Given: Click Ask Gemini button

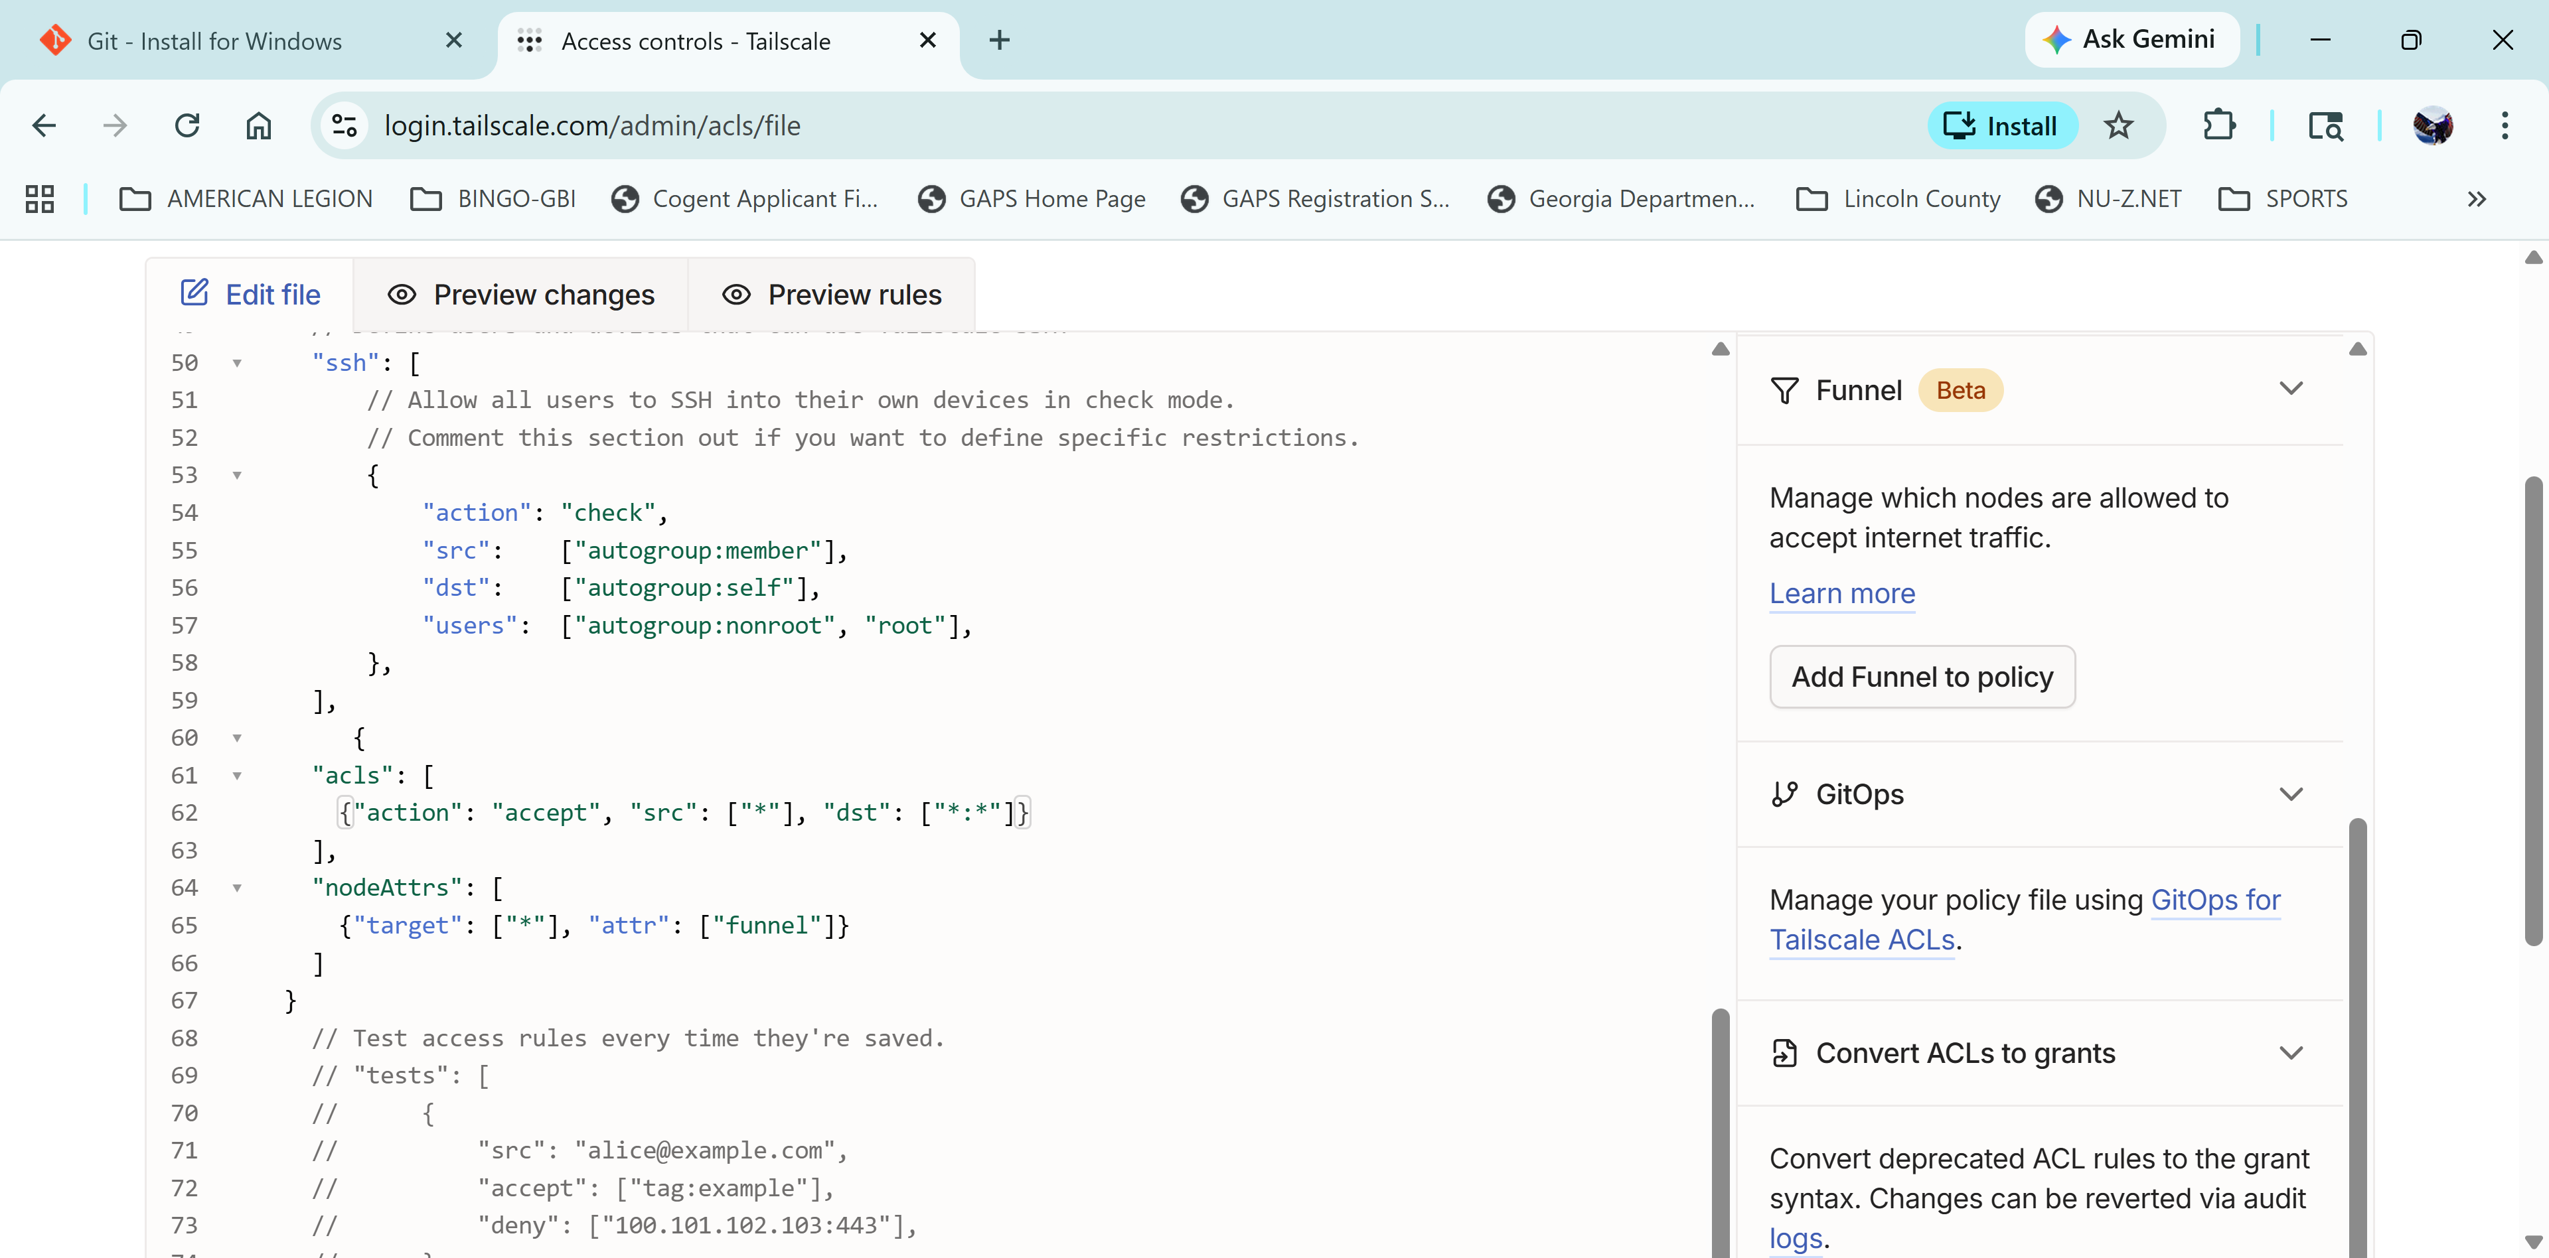Looking at the screenshot, I should click(x=2131, y=40).
